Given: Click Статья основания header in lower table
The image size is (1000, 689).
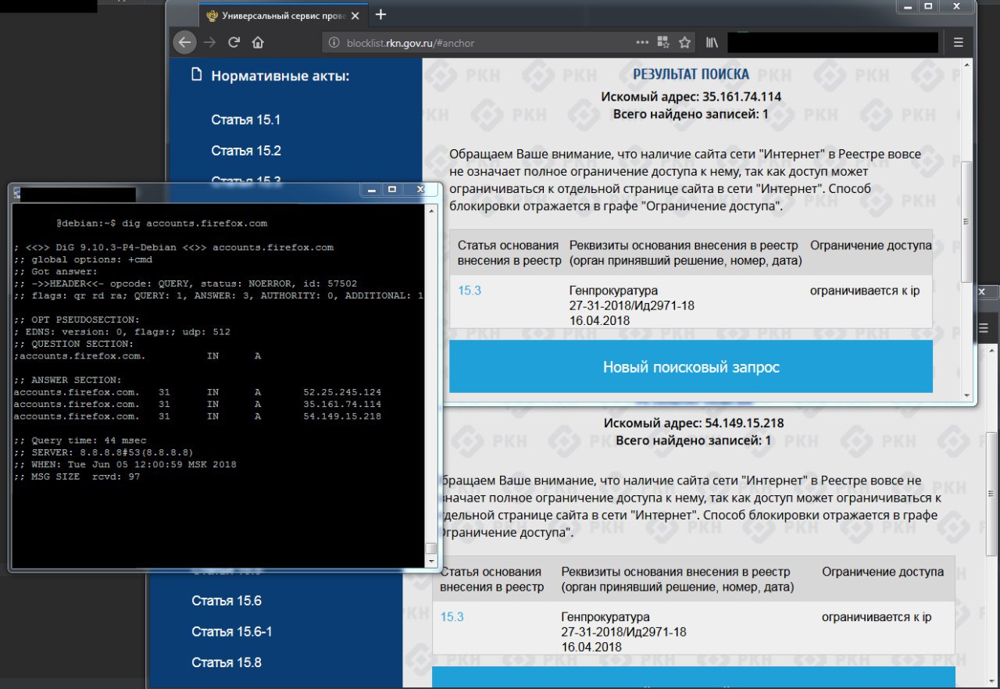Looking at the screenshot, I should coord(491,579).
